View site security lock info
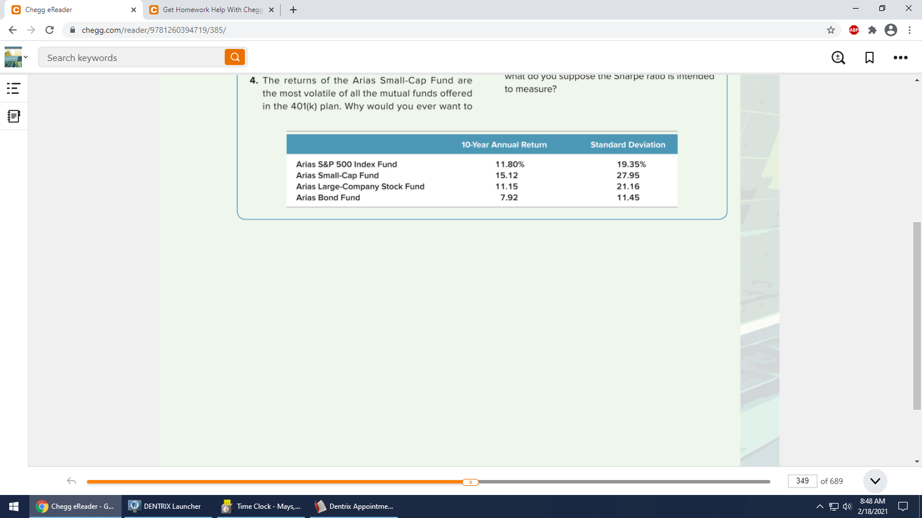This screenshot has height=518, width=922. tap(73, 30)
